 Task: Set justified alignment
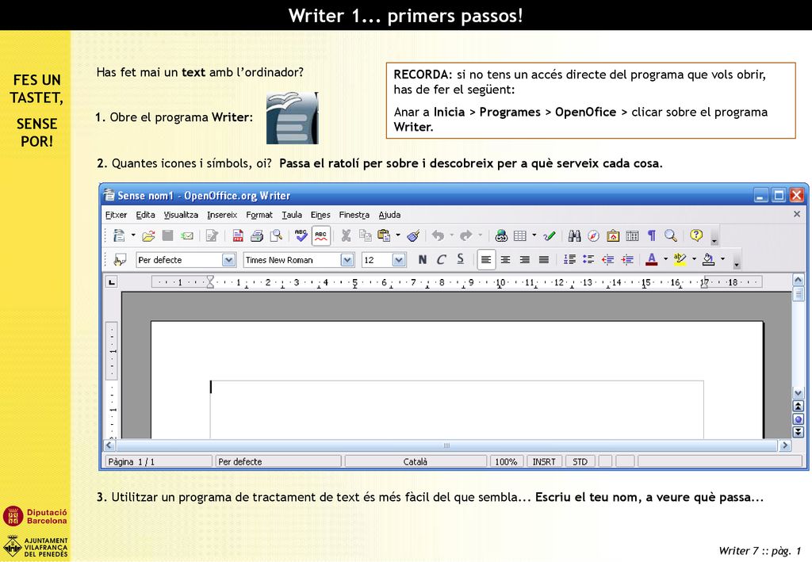(544, 260)
